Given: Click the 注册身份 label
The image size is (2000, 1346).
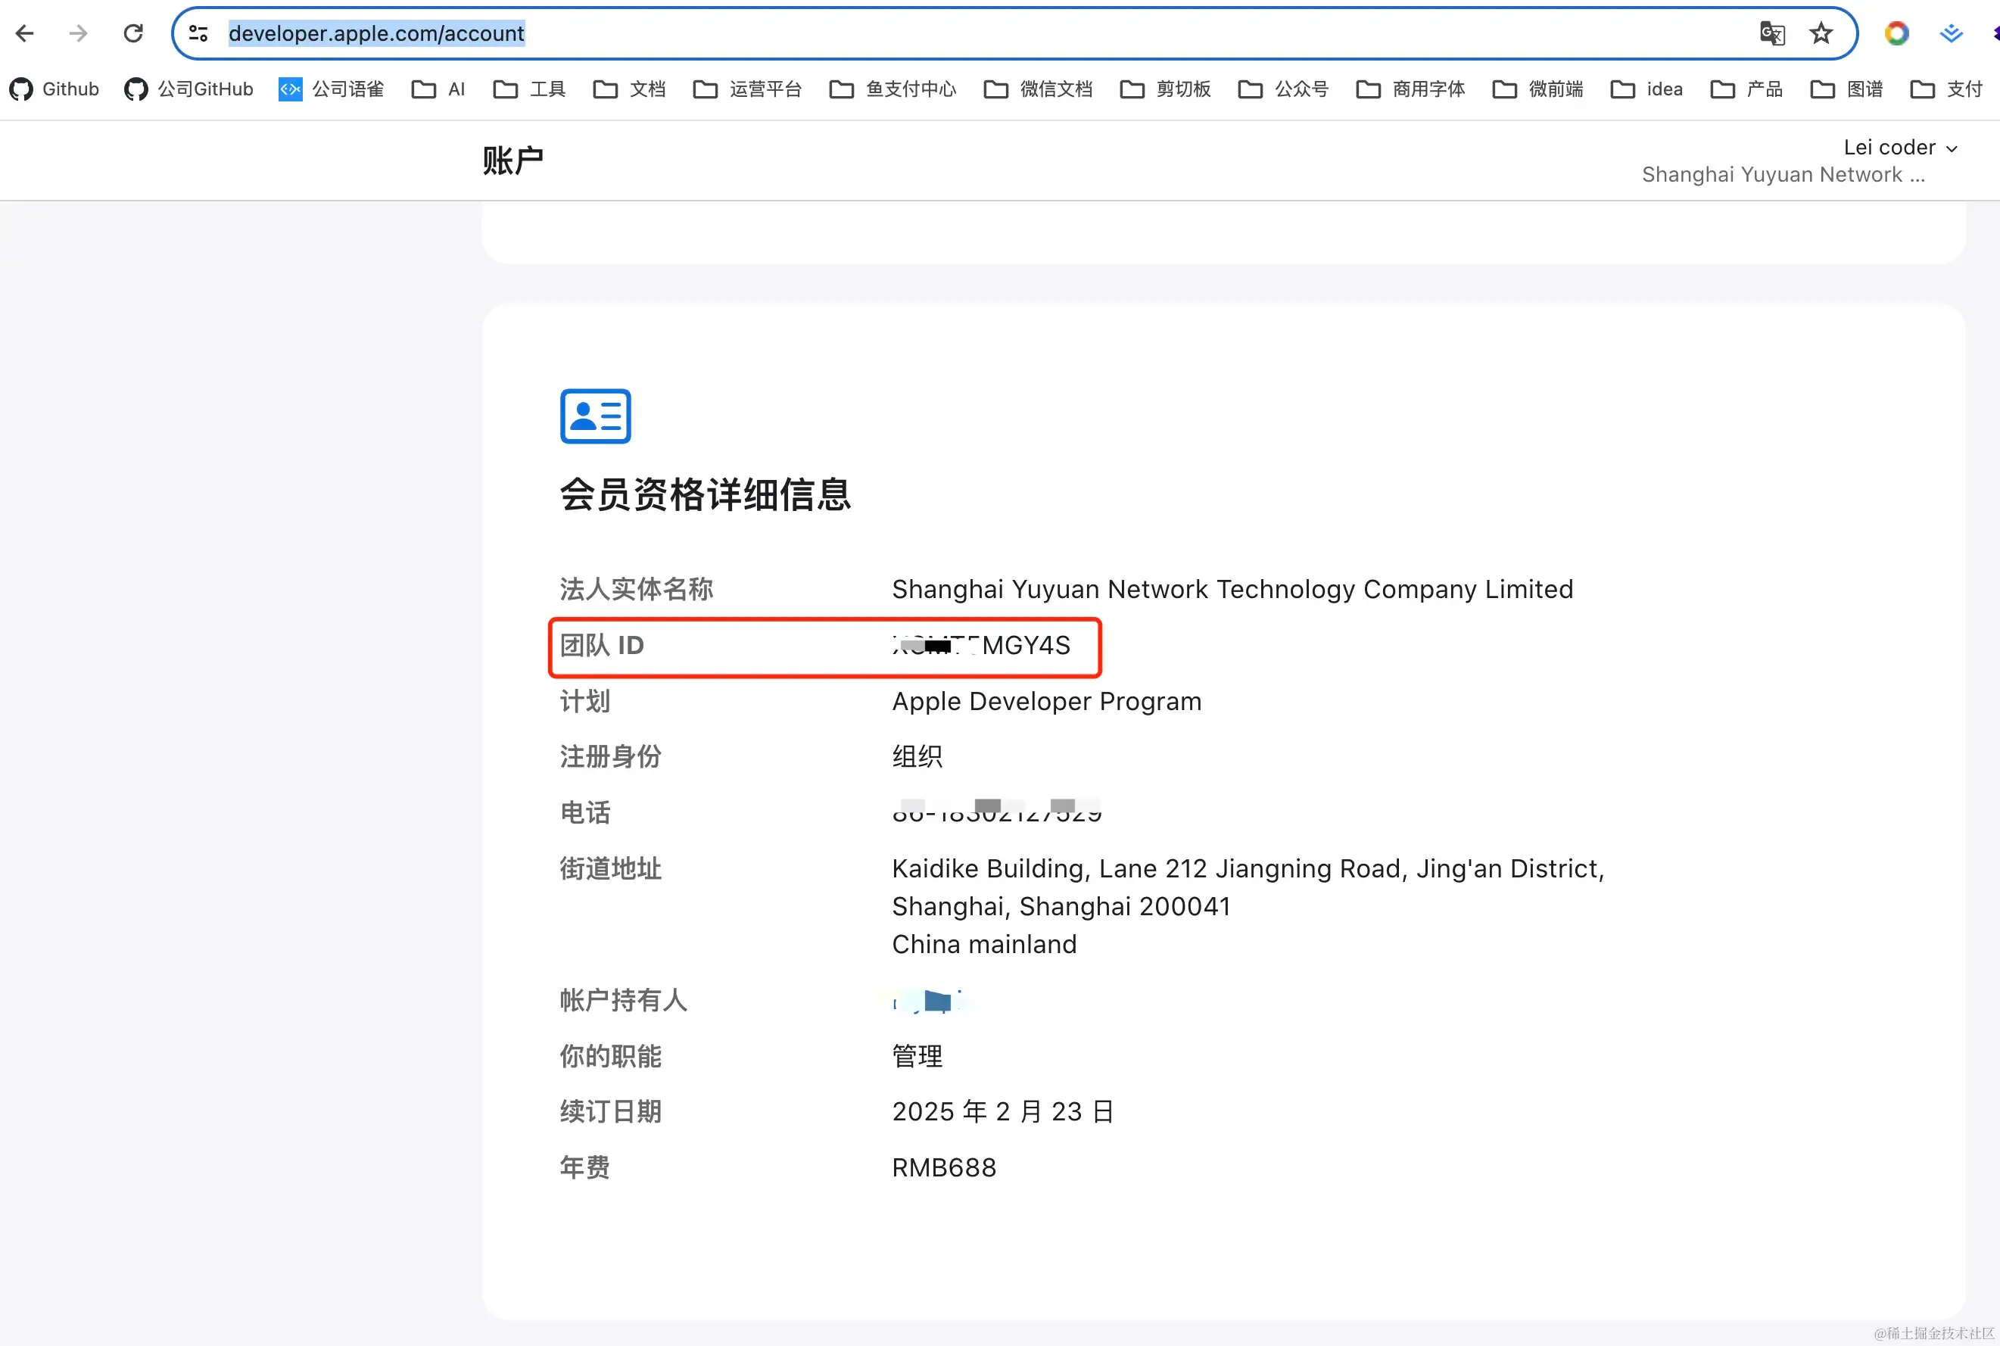Looking at the screenshot, I should click(610, 757).
